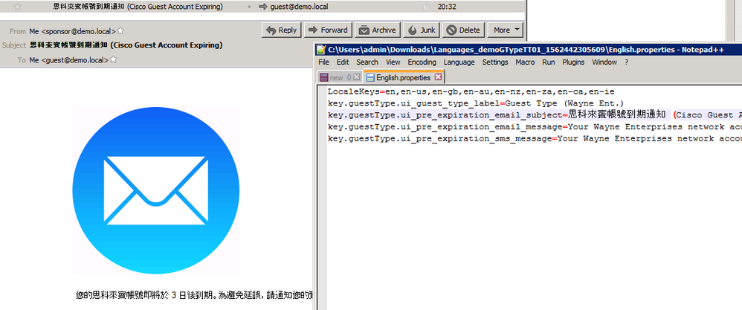Open the Encoding menu
Screen dimensions: 742x310
(x=422, y=62)
